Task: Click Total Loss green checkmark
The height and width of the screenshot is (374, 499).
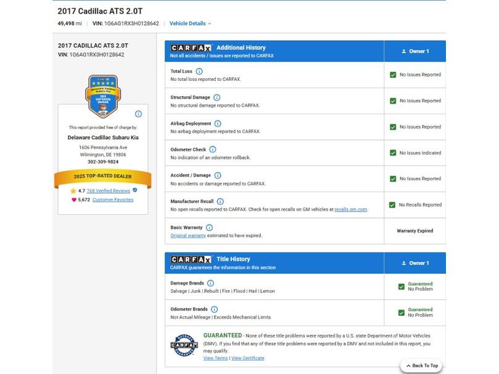Action: (393, 75)
